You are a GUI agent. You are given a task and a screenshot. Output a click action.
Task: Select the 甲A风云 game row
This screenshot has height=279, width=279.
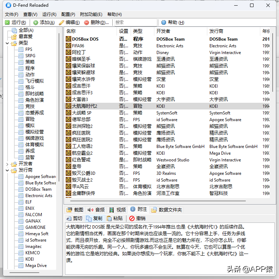point(167,186)
